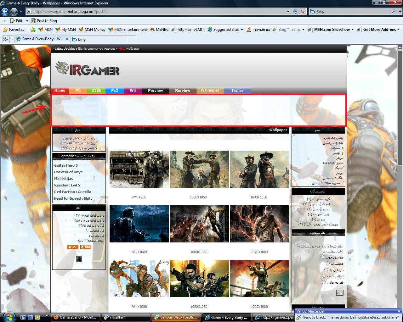403x322 pixels.
Task: Switch to the Bing browser tab
Action: (99, 39)
